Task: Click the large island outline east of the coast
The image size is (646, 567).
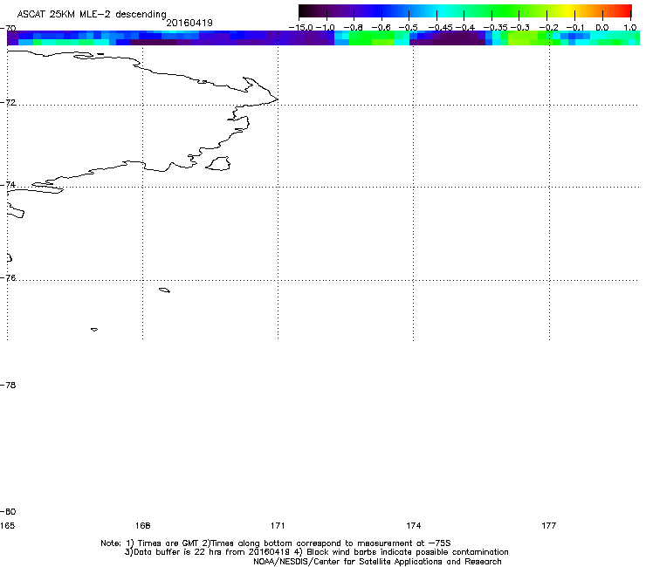Action: point(218,163)
